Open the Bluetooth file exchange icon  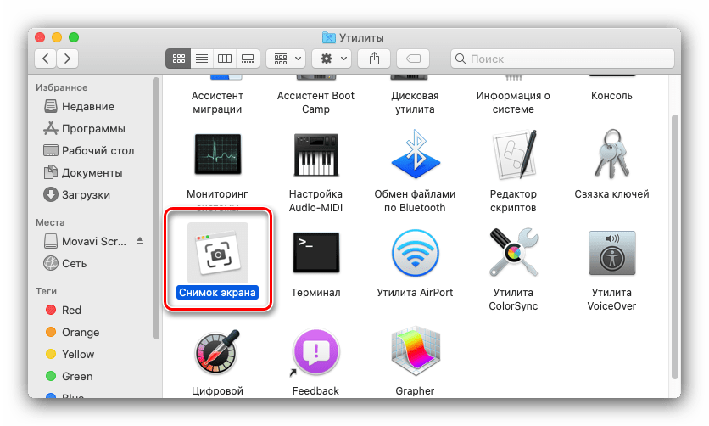[x=415, y=154]
